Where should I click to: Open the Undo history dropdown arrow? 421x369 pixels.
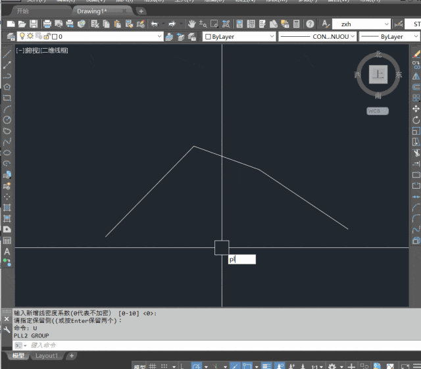tap(163, 24)
